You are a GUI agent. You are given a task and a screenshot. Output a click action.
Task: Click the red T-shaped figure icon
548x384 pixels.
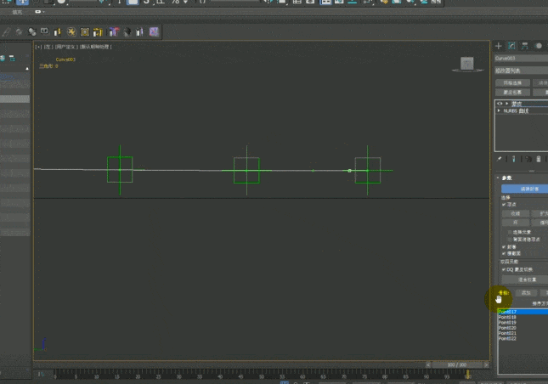(x=114, y=32)
